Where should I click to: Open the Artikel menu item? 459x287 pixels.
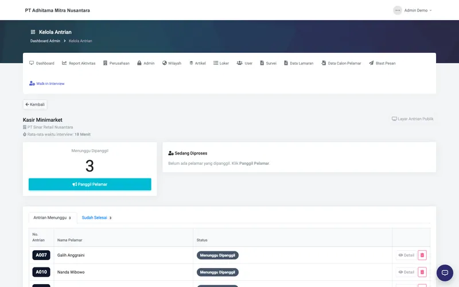tap(197, 63)
